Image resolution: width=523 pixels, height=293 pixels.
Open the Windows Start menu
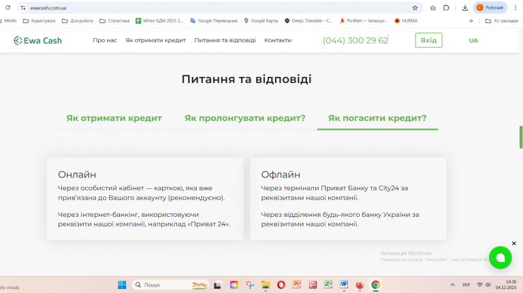[122, 285]
